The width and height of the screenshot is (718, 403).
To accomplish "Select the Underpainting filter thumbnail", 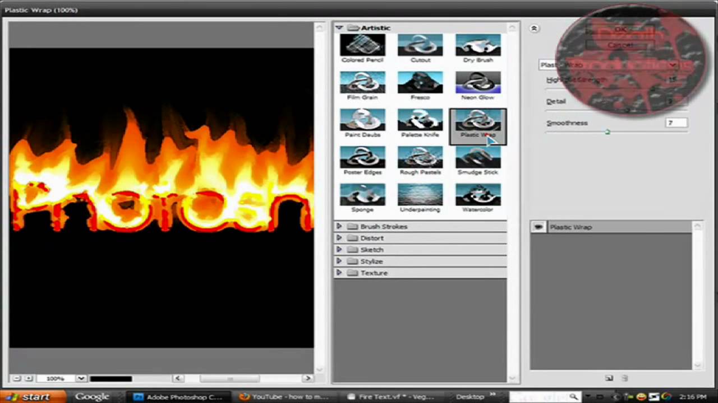I will [420, 199].
